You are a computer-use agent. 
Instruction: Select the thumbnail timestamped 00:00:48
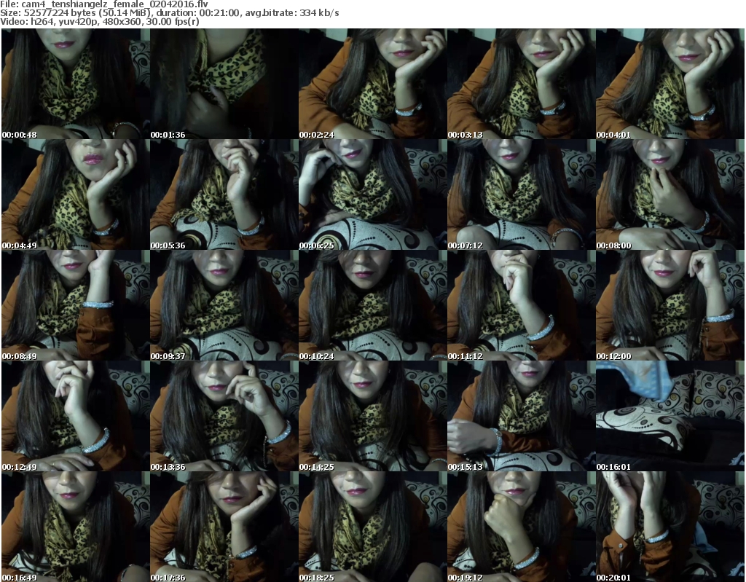point(76,84)
